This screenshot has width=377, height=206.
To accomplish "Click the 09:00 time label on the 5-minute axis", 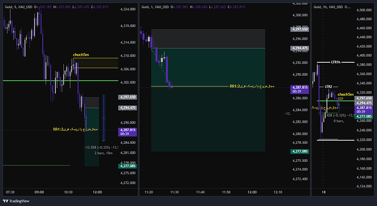I will (39, 192).
